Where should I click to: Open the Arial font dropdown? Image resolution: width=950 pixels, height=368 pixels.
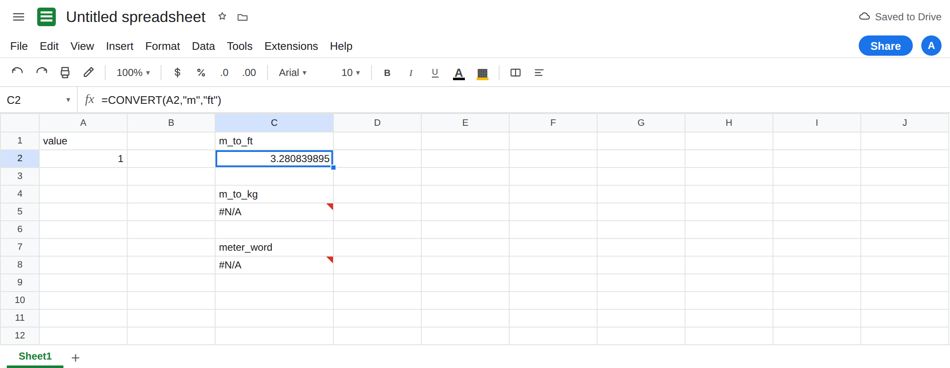pyautogui.click(x=292, y=73)
